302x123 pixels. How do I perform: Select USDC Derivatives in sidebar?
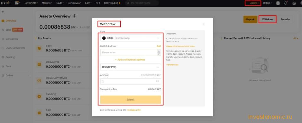13,48
